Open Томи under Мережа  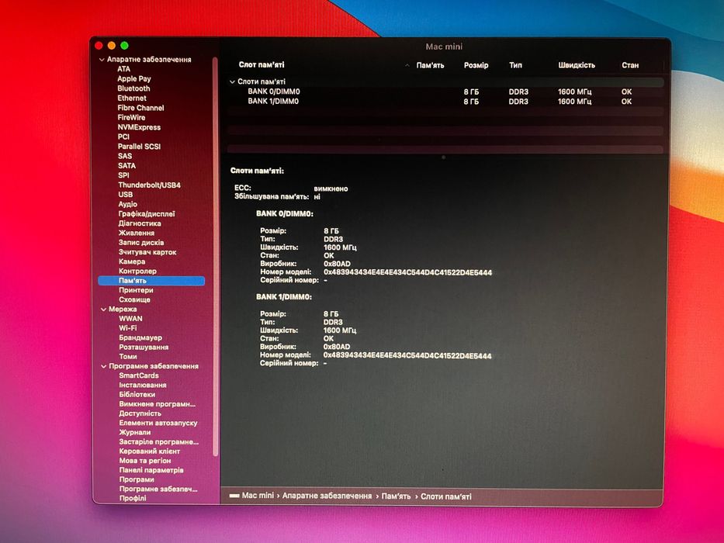pos(127,357)
